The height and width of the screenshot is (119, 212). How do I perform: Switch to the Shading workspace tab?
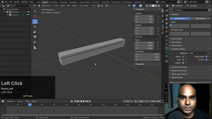pyautogui.click(x=96, y=2)
